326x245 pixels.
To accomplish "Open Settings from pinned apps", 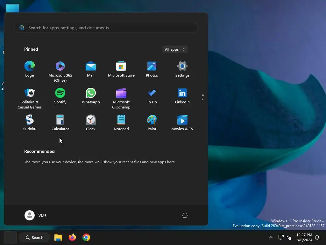I will (x=182, y=69).
